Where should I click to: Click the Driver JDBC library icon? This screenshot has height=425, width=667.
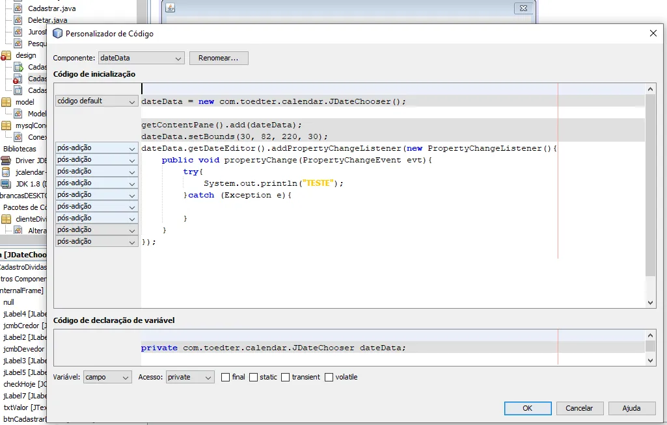(7, 161)
